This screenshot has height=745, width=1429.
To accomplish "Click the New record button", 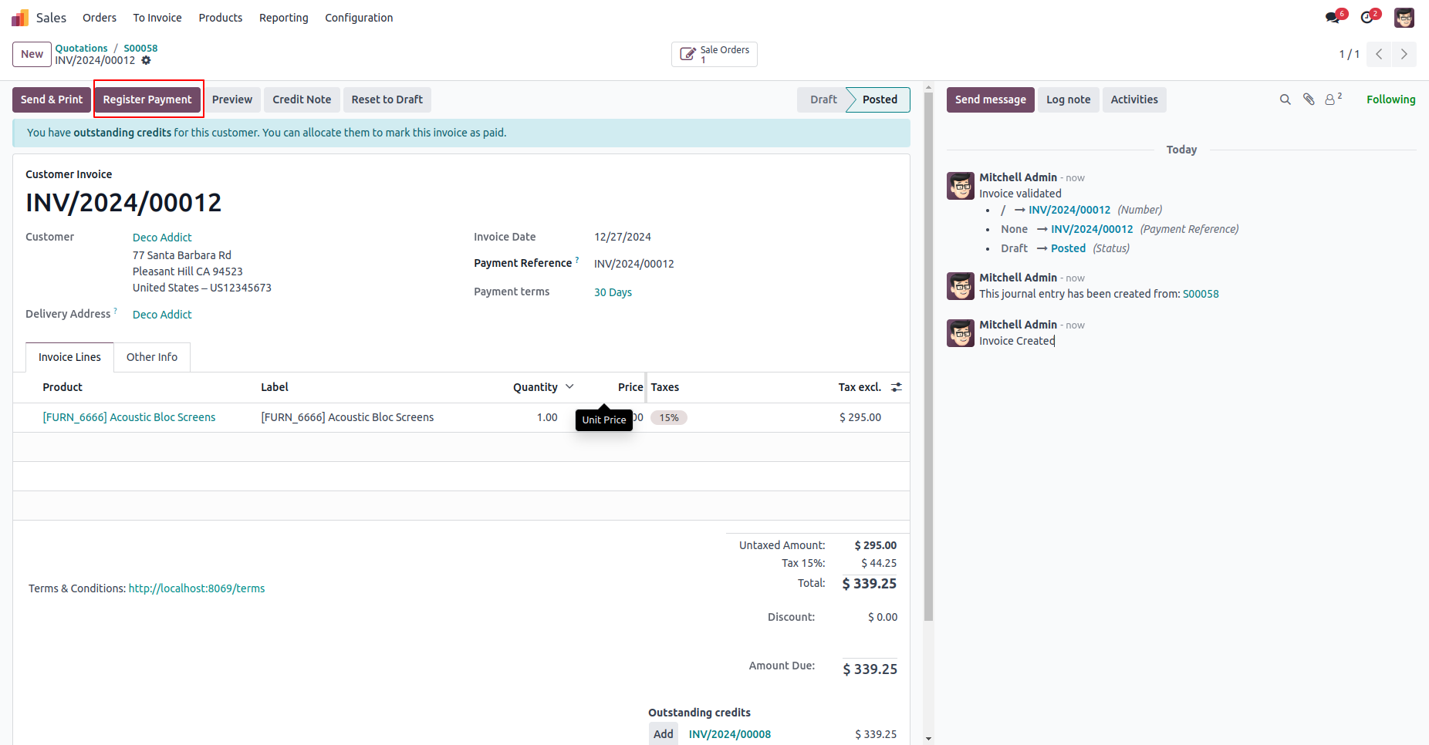I will [32, 54].
